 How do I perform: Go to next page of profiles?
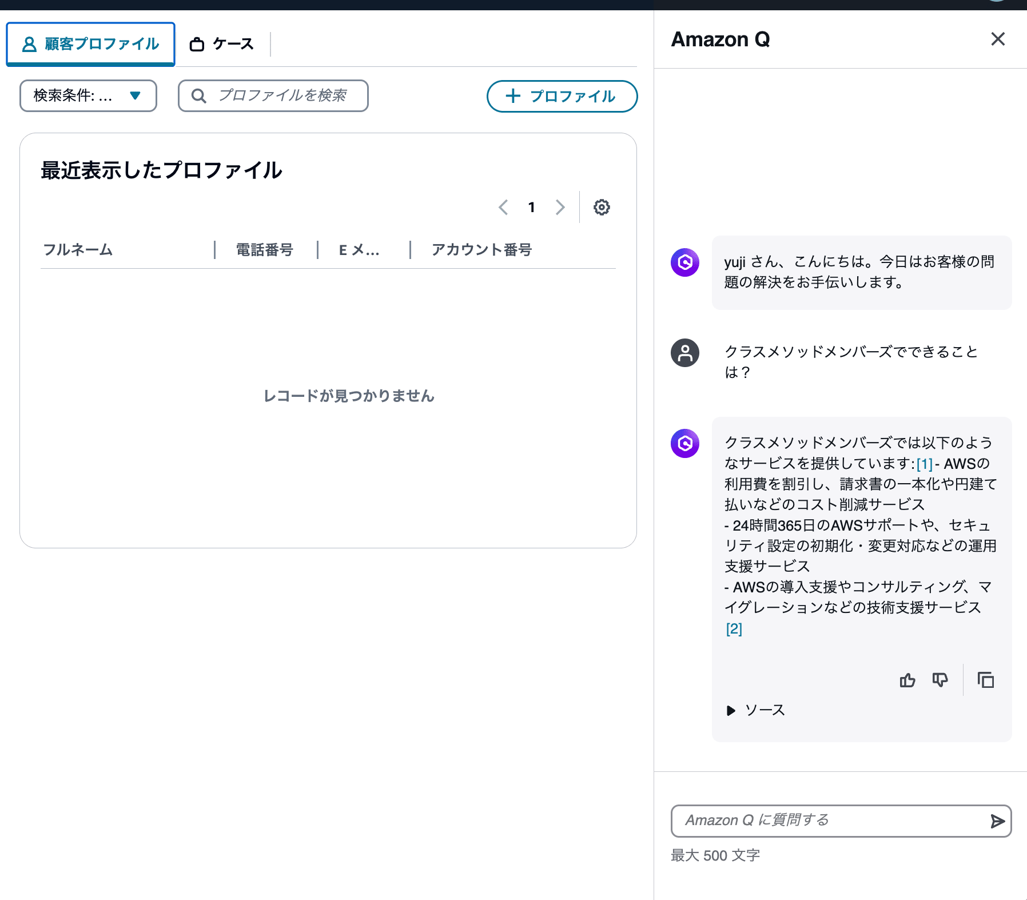(x=560, y=207)
